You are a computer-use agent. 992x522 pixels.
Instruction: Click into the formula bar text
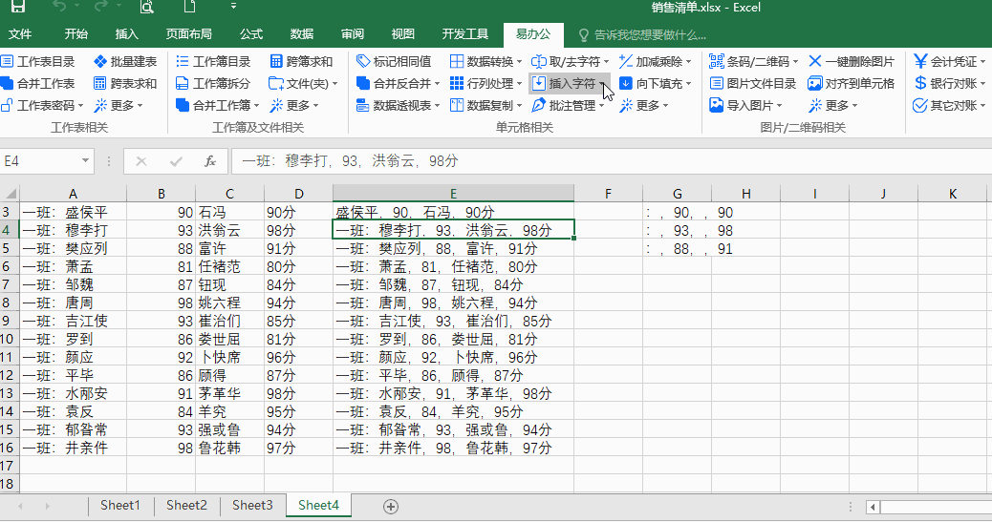(x=611, y=161)
